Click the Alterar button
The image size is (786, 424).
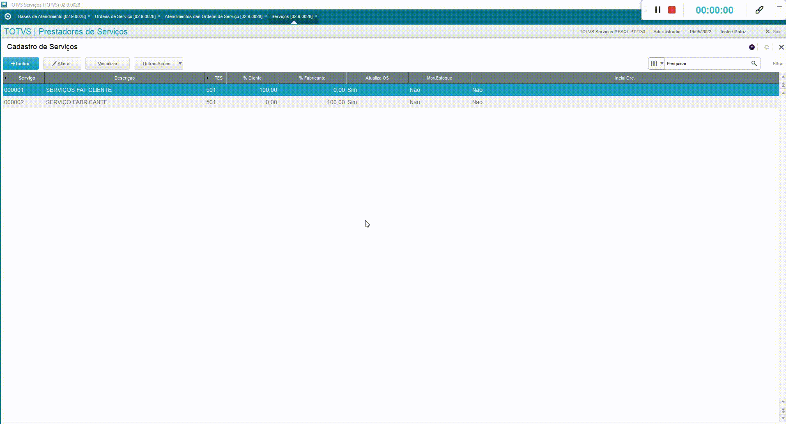click(62, 64)
